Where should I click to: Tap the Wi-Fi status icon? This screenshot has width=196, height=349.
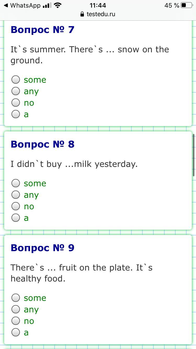[x=57, y=5]
